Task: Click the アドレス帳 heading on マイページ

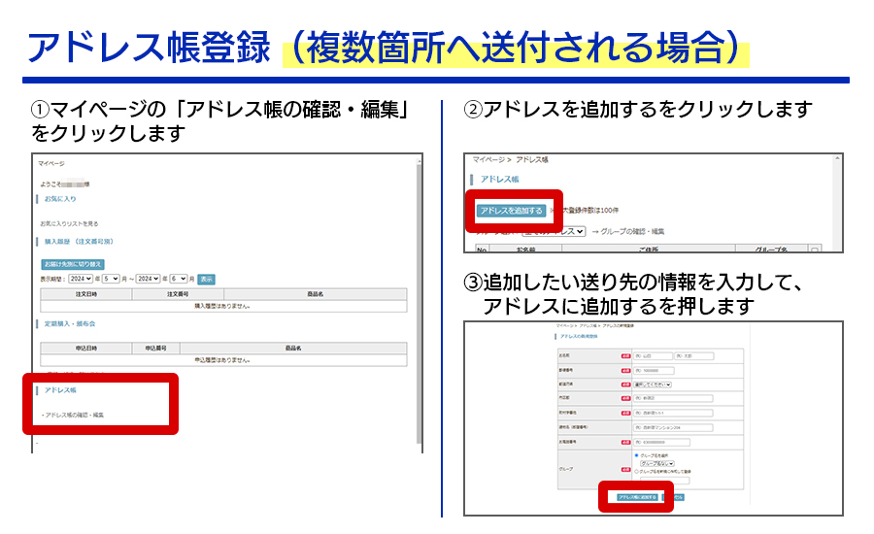Action: [x=60, y=390]
